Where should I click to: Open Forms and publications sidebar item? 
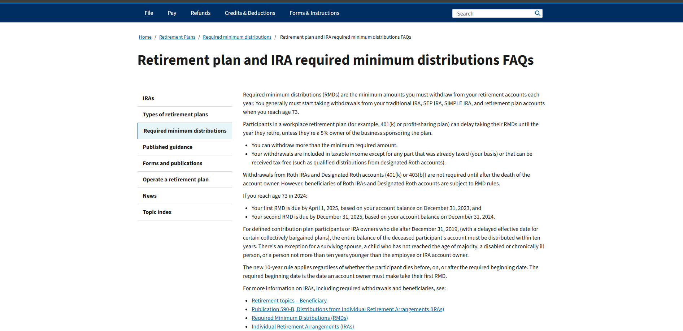tap(172, 163)
